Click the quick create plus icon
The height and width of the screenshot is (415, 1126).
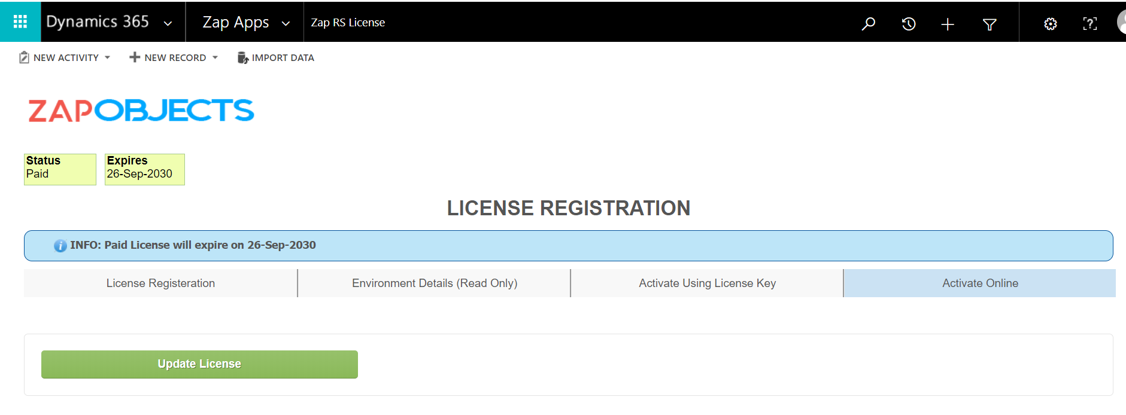pyautogui.click(x=948, y=24)
